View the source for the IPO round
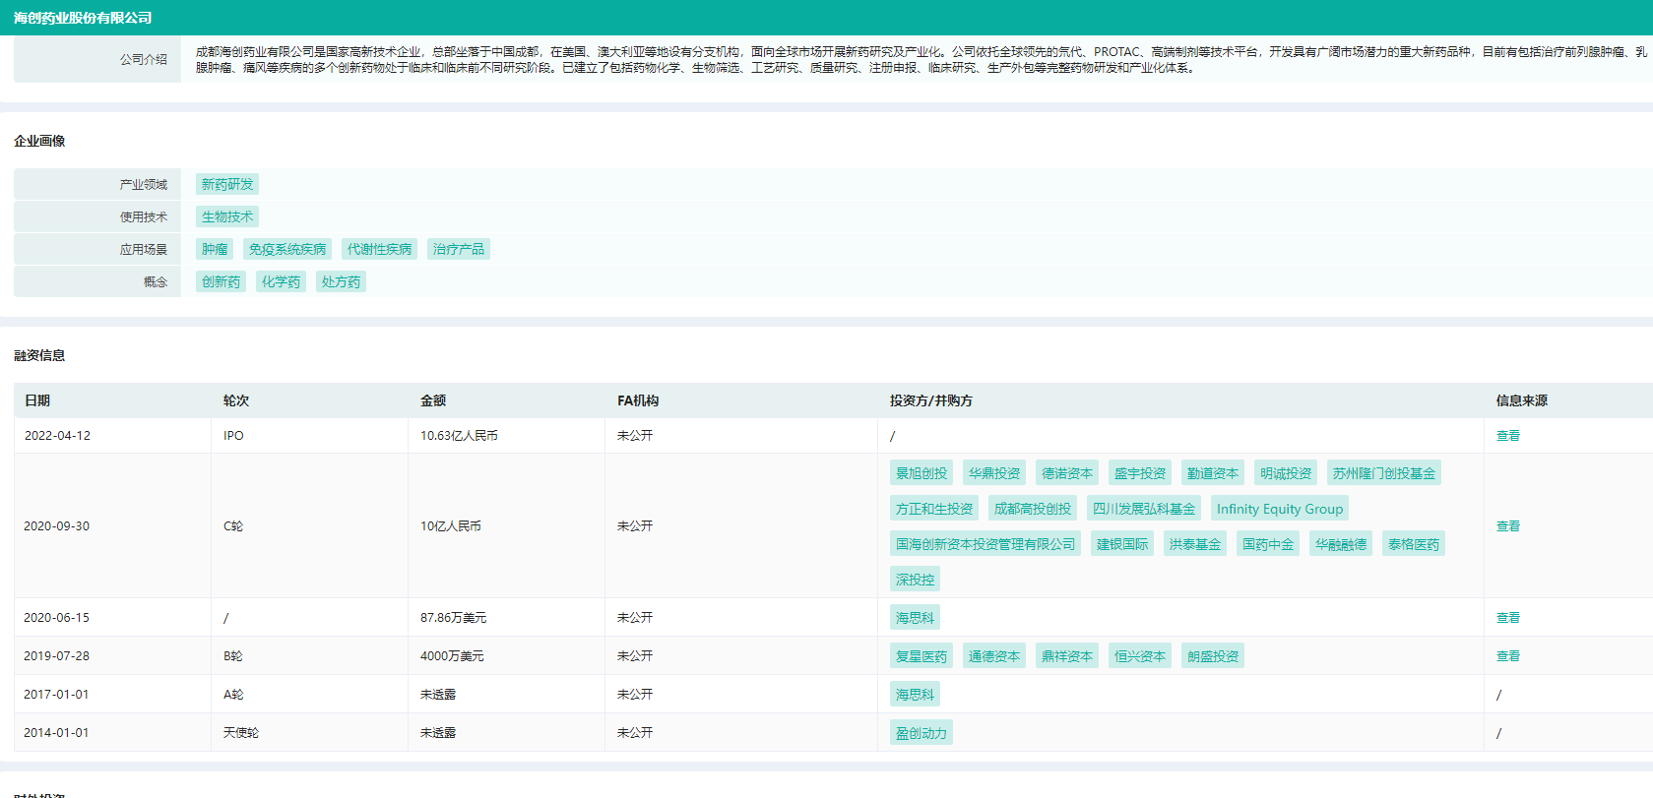 [x=1507, y=436]
